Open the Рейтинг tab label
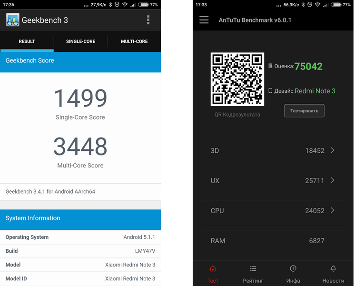The width and height of the screenshot is (354, 286). coord(253,281)
